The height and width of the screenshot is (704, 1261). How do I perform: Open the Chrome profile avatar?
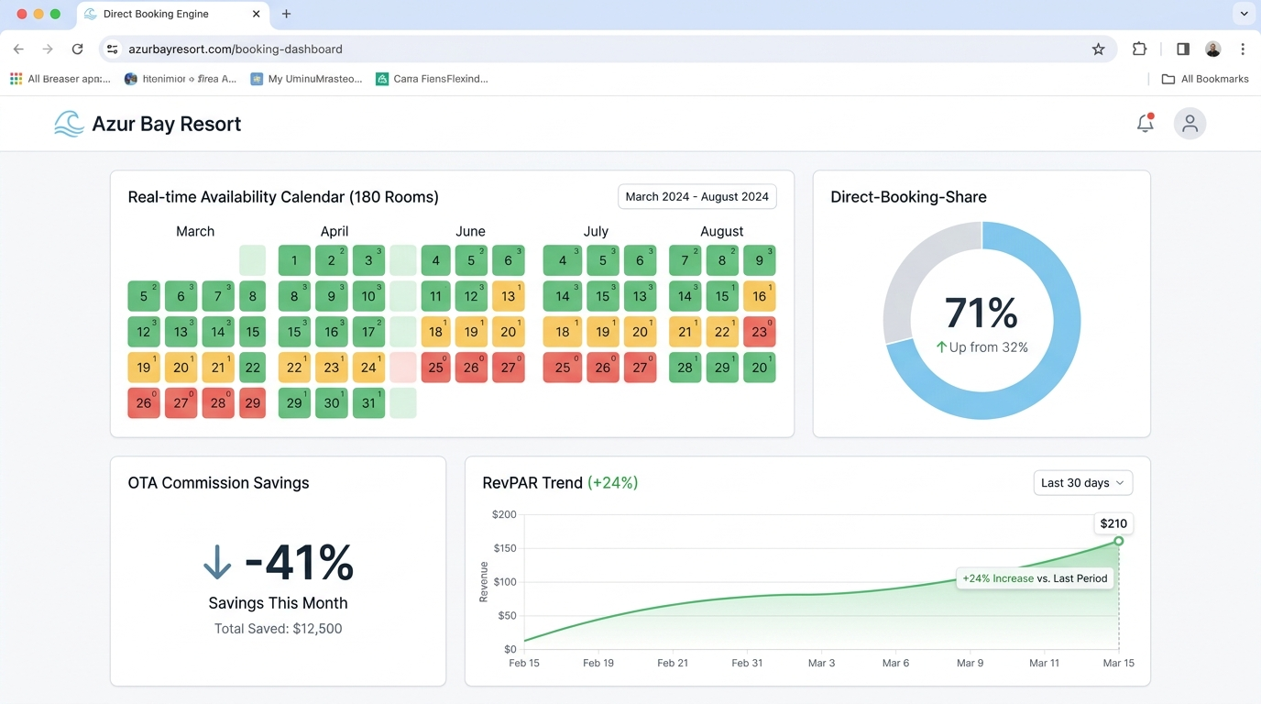[x=1212, y=49]
